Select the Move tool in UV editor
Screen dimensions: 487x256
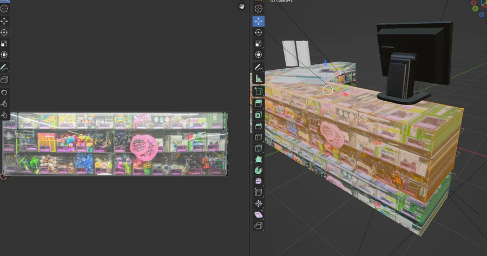point(4,21)
